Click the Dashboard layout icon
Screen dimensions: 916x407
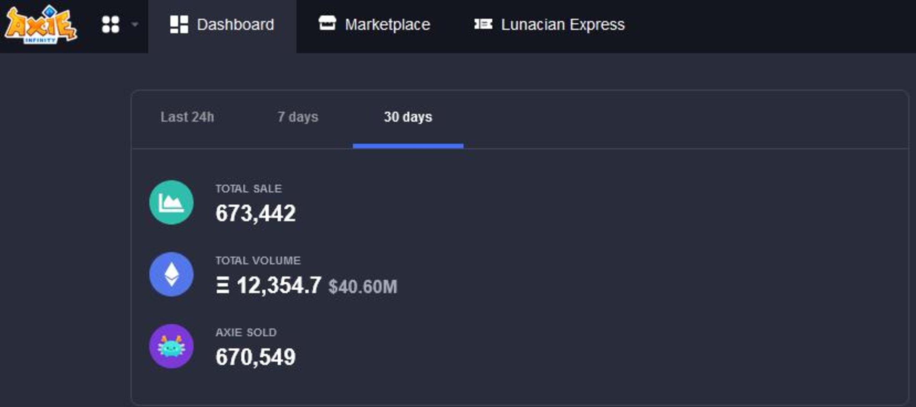click(179, 25)
